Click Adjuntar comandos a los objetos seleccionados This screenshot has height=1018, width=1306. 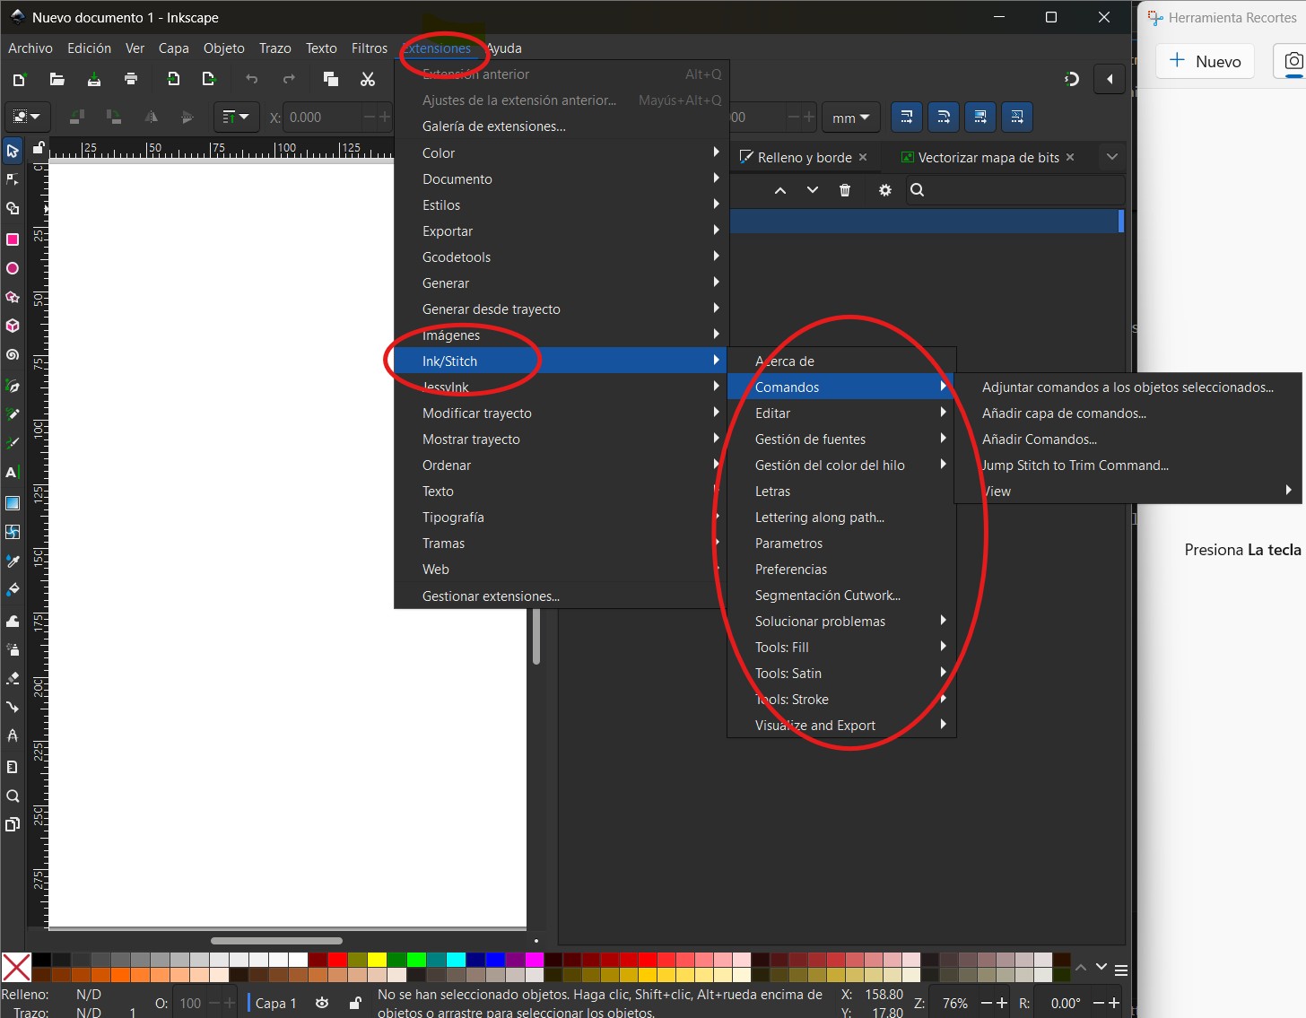pos(1128,387)
